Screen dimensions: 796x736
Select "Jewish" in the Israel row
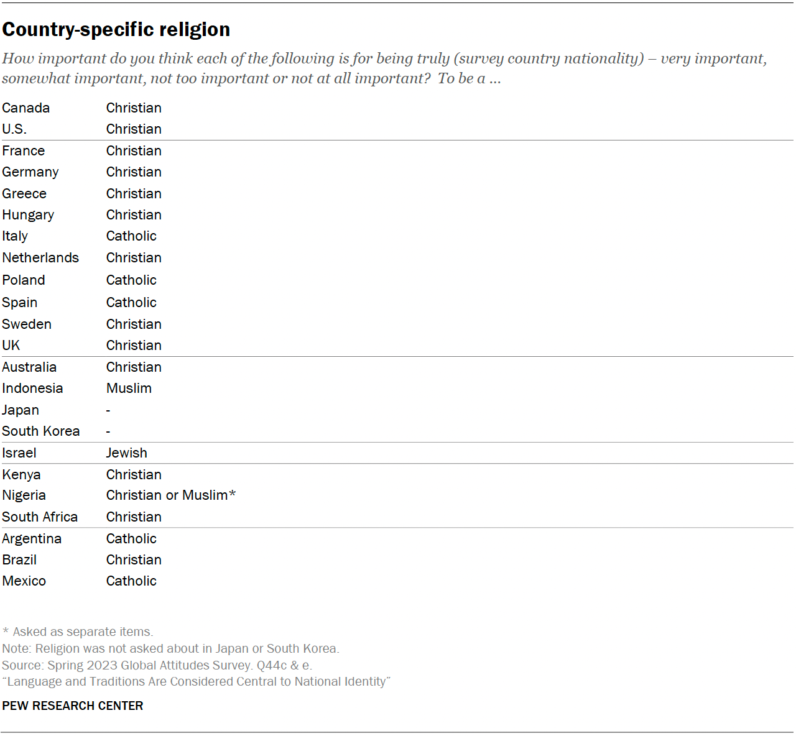127,453
